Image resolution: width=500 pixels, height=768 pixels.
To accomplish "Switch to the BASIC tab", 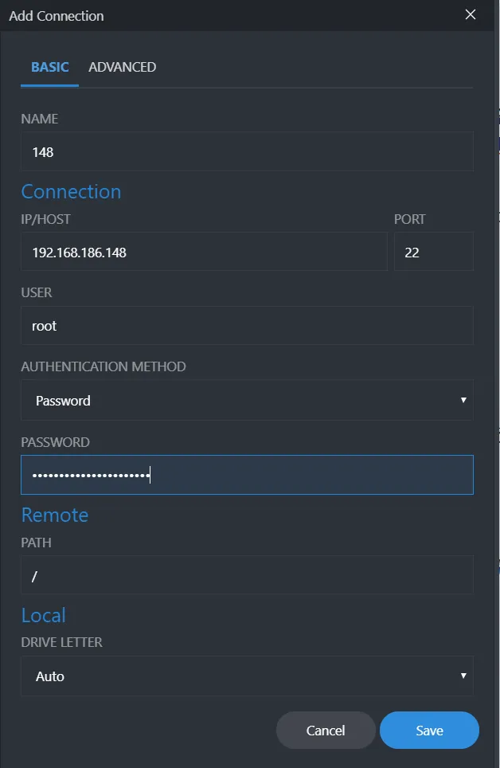I will click(x=50, y=68).
